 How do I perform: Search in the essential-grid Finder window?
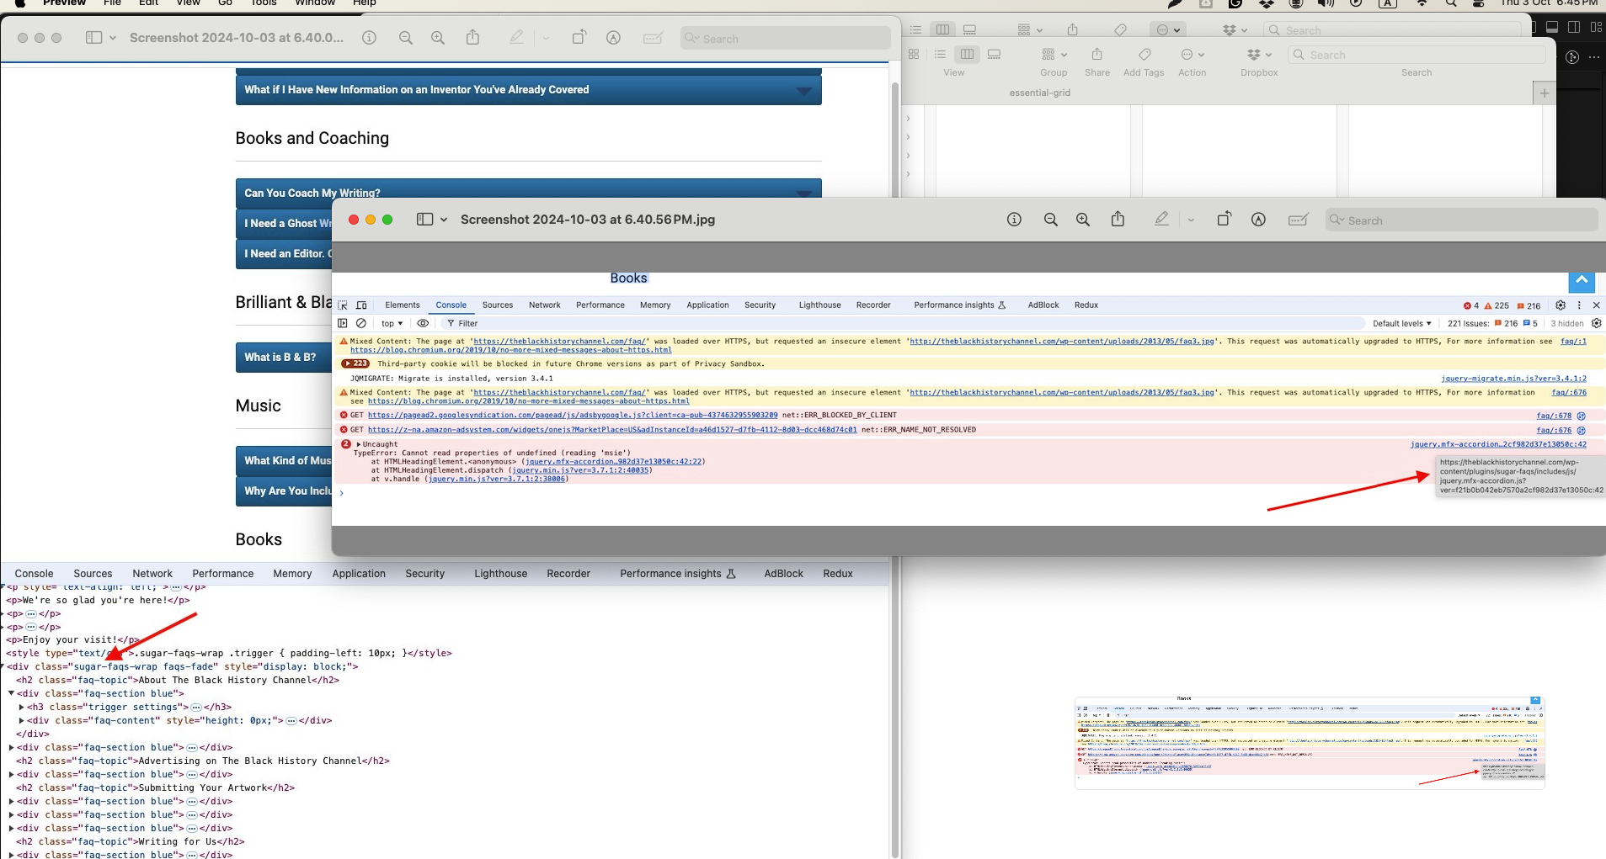(1417, 55)
